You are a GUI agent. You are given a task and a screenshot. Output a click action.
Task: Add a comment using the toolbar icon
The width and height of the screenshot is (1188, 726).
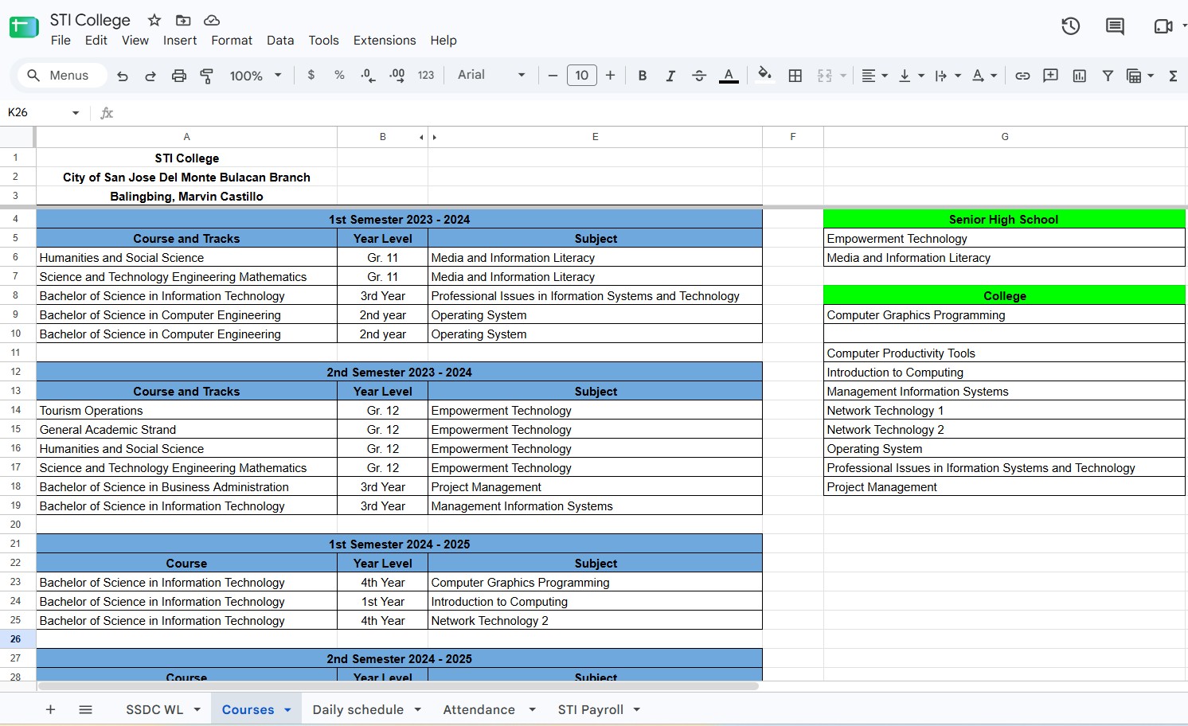pyautogui.click(x=1051, y=76)
